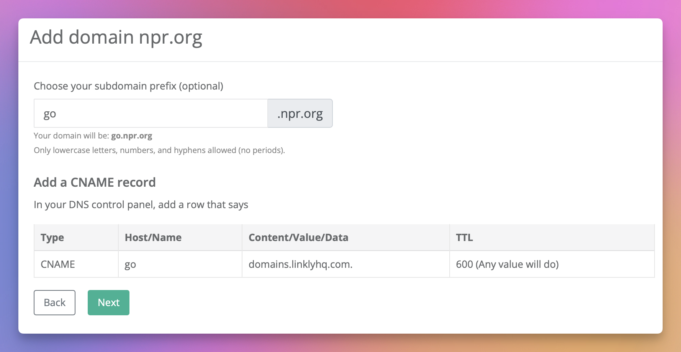Click the 'Add a CNAME record' heading
The width and height of the screenshot is (681, 352).
[x=95, y=183]
